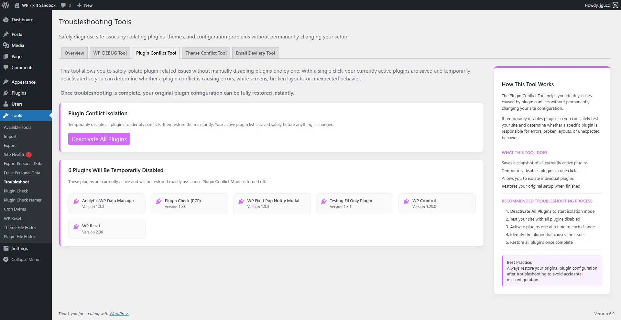The width and height of the screenshot is (621, 320).
Task: Open Appearance via the brush icon
Action: pyautogui.click(x=6, y=82)
